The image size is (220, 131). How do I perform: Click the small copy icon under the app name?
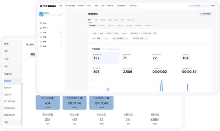point(58,15)
